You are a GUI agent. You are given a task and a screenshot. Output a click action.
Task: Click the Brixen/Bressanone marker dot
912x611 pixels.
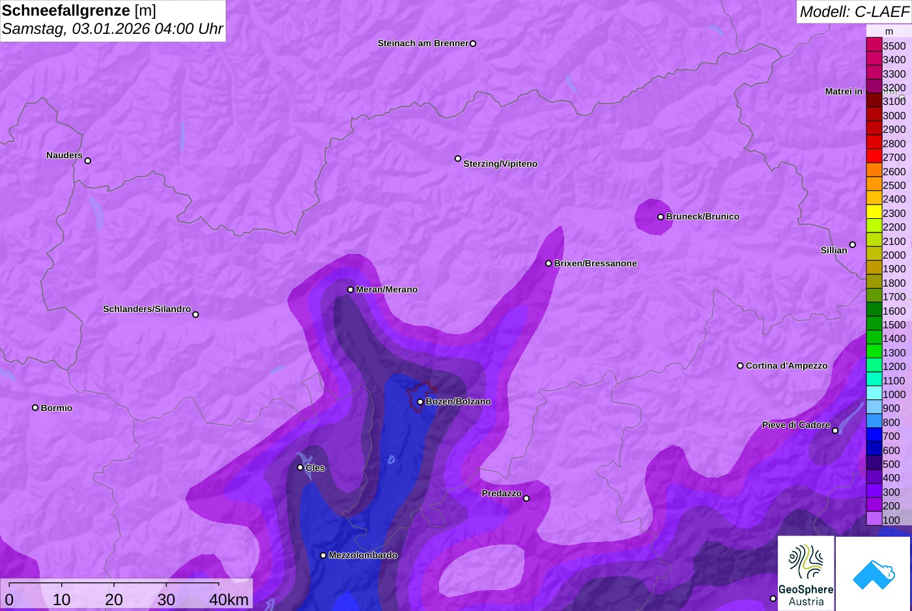click(x=549, y=264)
